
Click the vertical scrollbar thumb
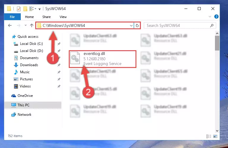click(217, 43)
